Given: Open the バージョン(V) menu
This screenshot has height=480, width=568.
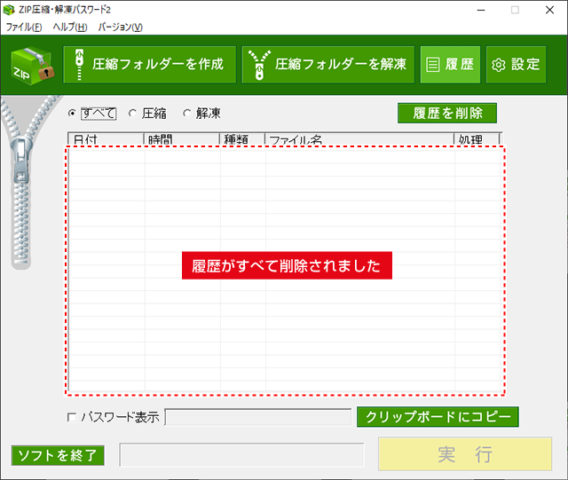Looking at the screenshot, I should click(121, 28).
